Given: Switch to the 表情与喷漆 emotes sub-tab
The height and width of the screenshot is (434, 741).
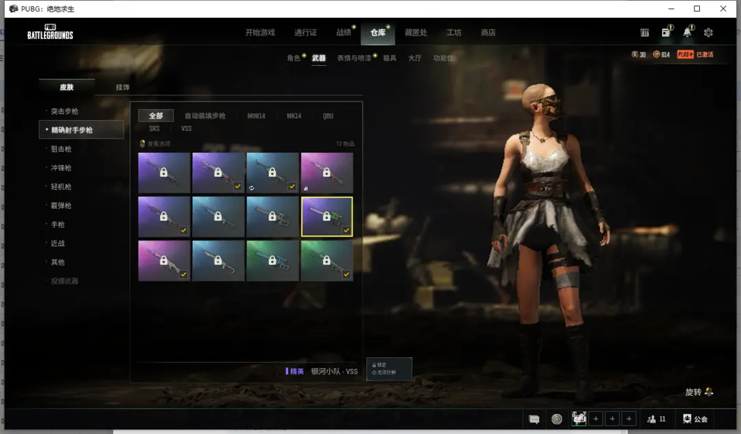Looking at the screenshot, I should (355, 58).
